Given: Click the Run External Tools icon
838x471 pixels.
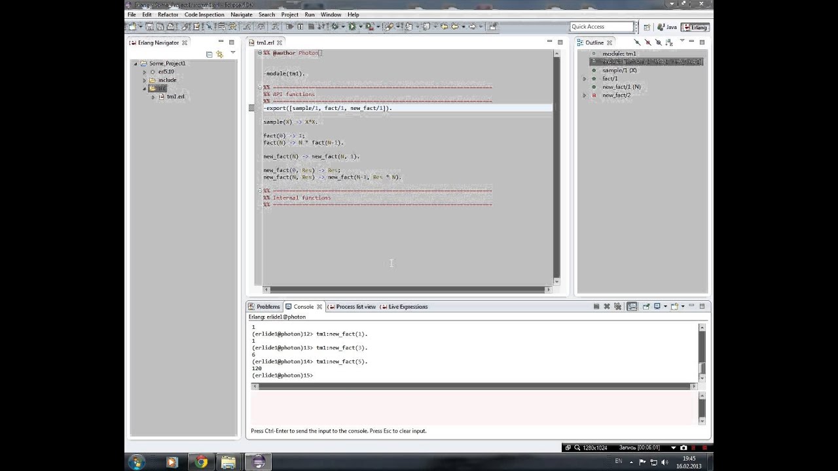Looking at the screenshot, I should click(369, 27).
